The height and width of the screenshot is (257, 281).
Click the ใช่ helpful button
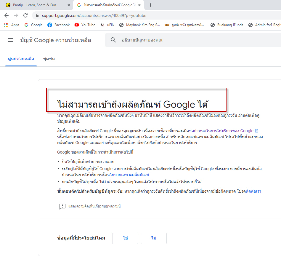125,238
